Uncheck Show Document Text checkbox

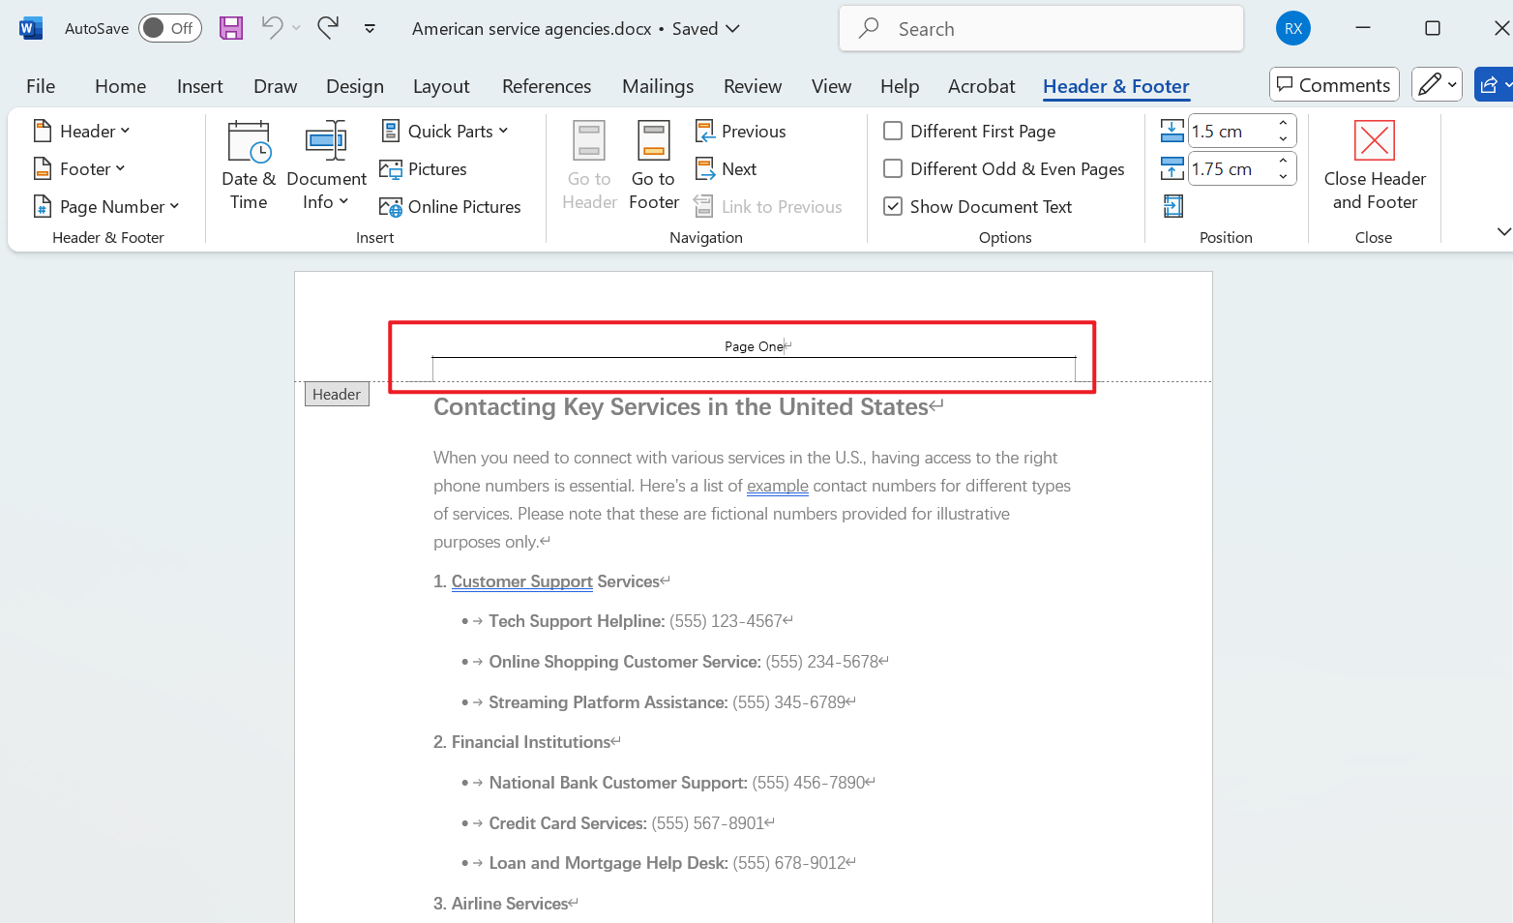coord(893,206)
